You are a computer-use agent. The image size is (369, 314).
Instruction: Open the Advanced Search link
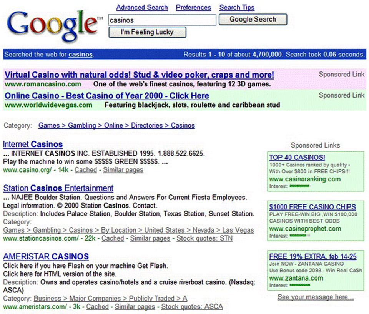coord(142,7)
